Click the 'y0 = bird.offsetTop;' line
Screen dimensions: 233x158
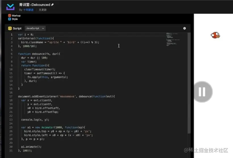43,112
